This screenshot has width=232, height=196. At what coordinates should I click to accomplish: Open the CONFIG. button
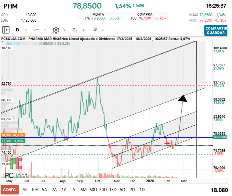[x=9, y=189]
